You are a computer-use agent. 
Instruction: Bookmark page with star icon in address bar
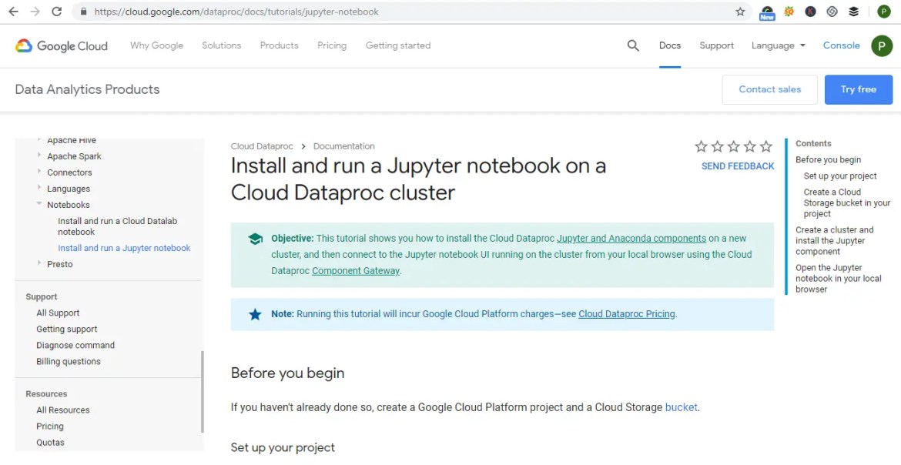pyautogui.click(x=740, y=12)
